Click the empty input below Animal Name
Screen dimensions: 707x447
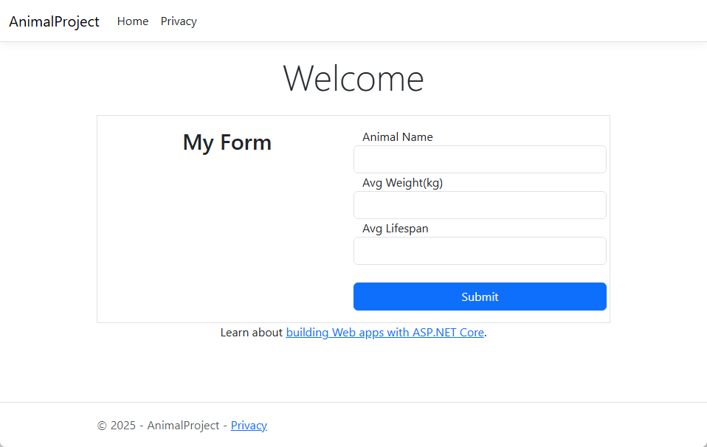[x=480, y=159]
